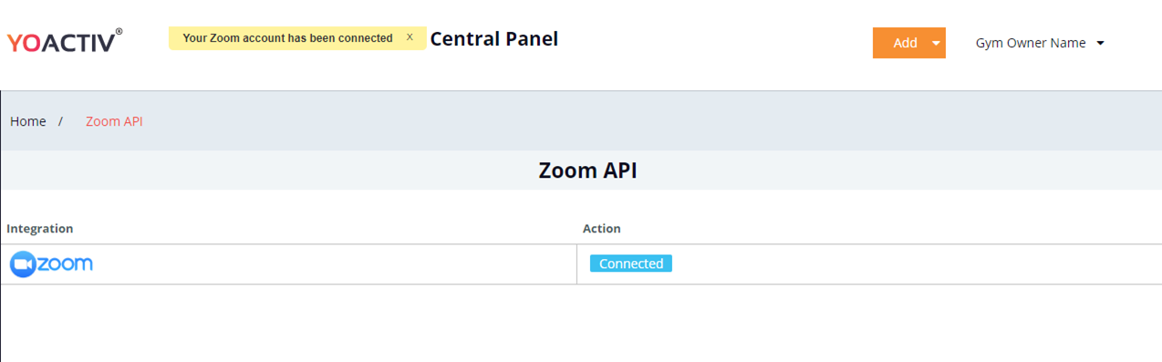Screen dimensions: 1162x362
Task: Click the zoom wordmark in Integration row
Action: pos(65,264)
